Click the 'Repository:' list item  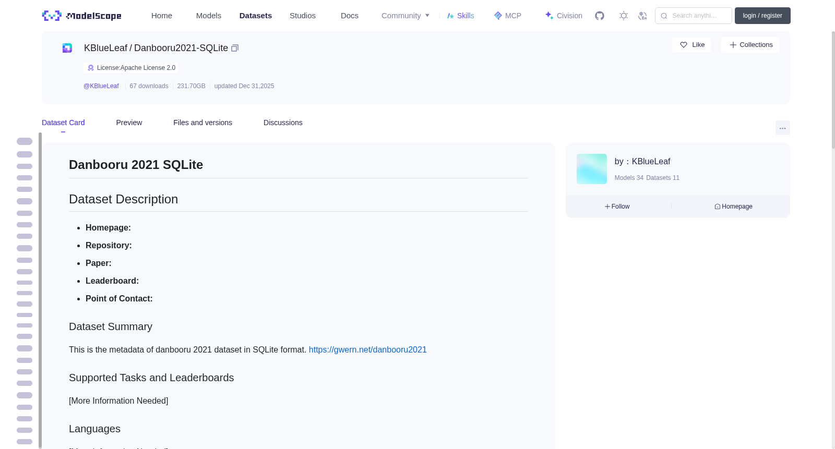pos(109,245)
